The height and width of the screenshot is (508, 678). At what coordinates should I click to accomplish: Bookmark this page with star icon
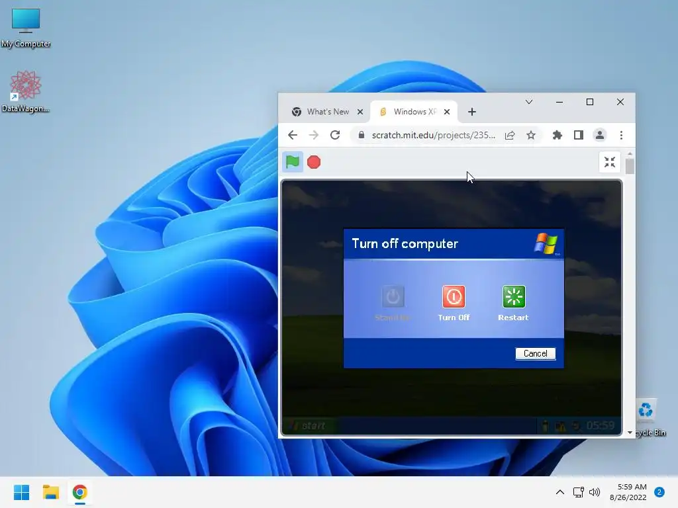531,135
